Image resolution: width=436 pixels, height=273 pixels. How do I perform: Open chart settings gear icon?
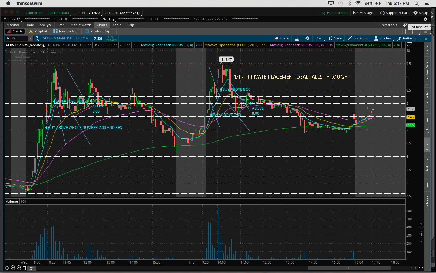point(307,38)
